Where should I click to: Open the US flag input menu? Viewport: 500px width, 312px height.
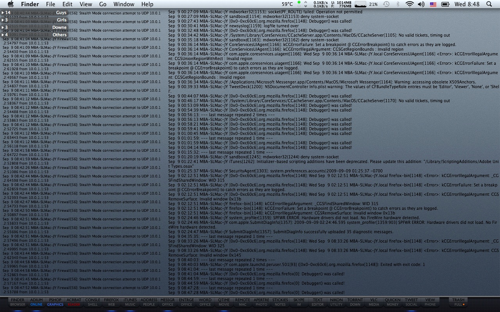[433, 4]
